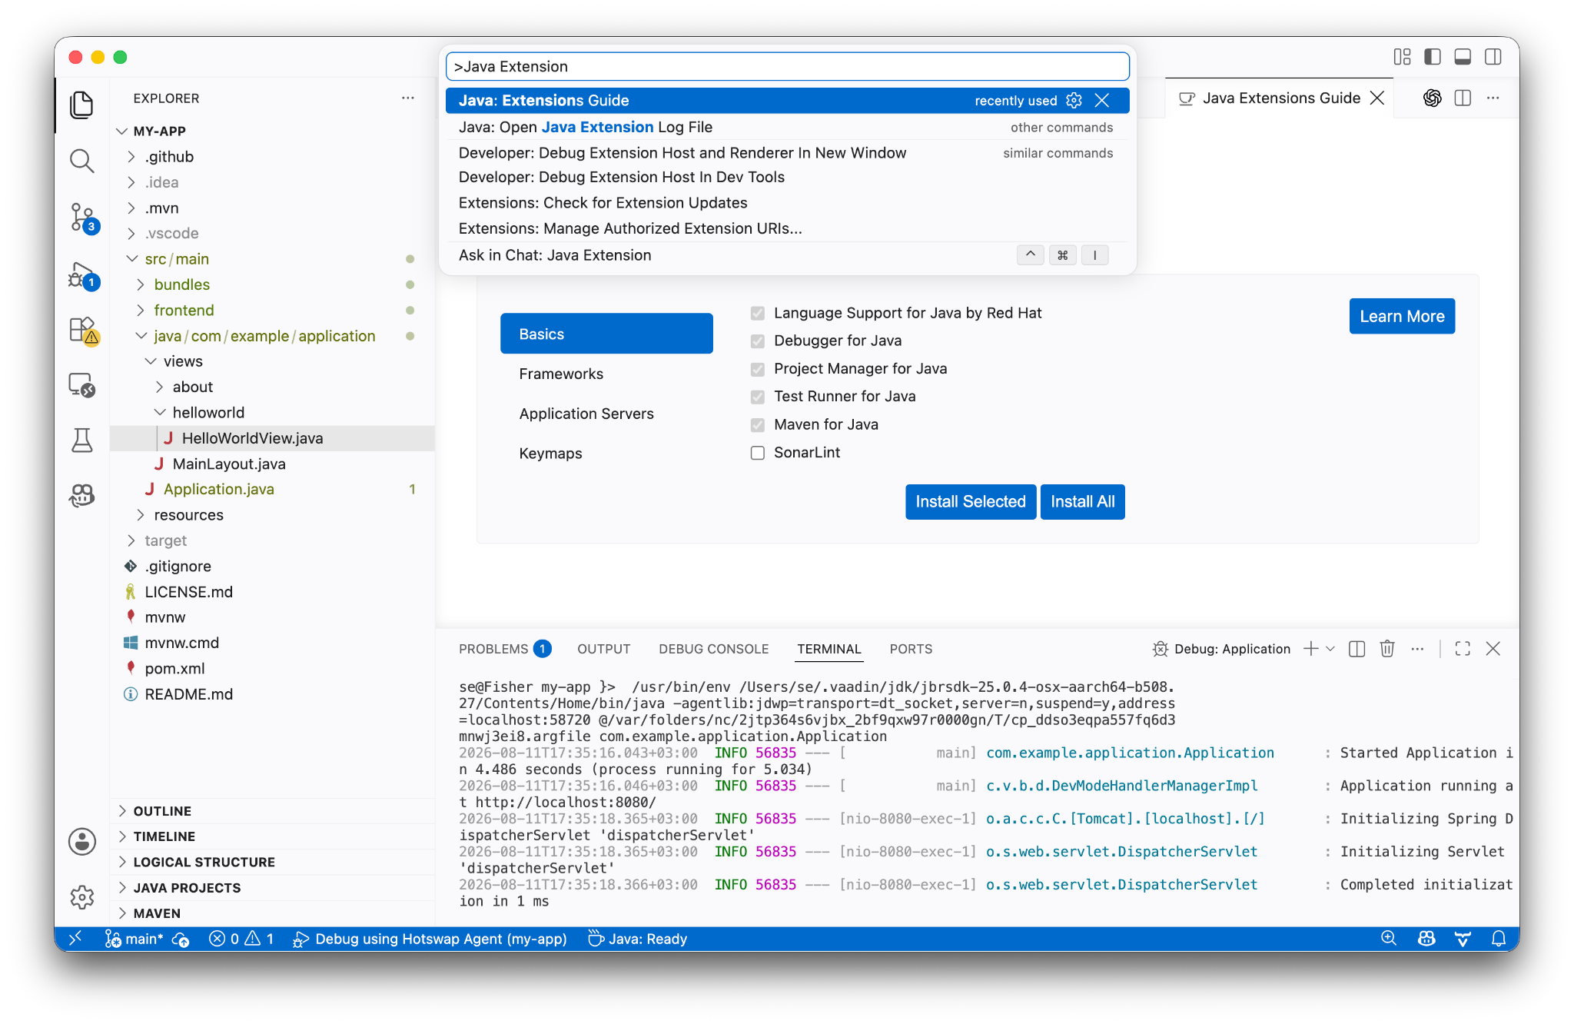Open the Testing beaker icon

click(x=81, y=440)
